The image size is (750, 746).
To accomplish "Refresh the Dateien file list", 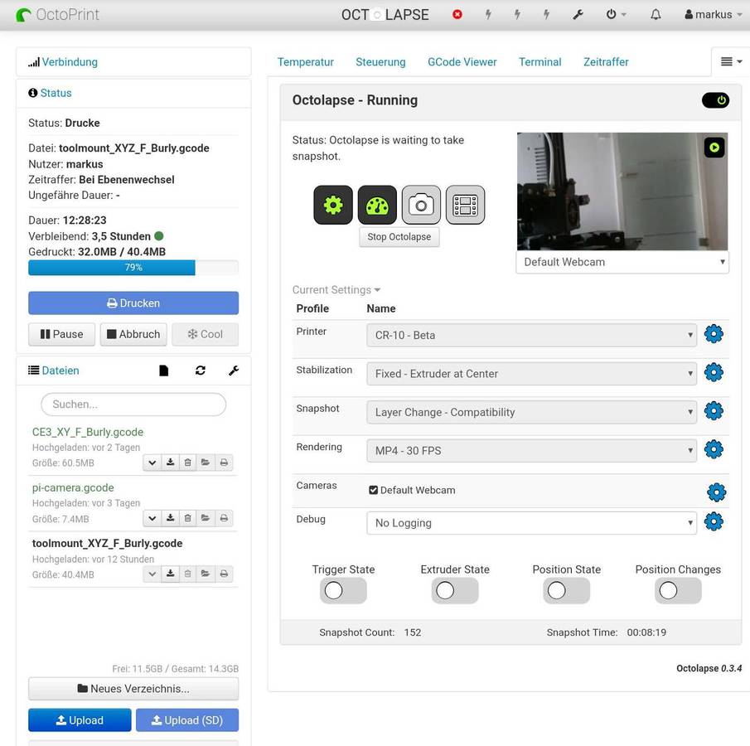I will [x=201, y=371].
